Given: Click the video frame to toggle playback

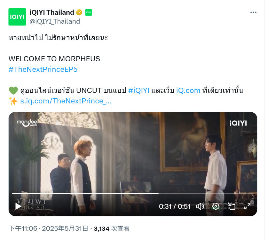Looking at the screenshot, I should (133, 154).
